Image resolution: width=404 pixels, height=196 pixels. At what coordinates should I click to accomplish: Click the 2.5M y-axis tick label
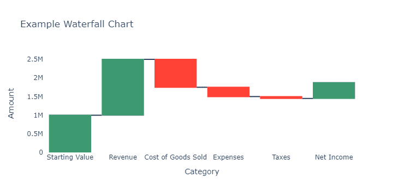coord(35,59)
